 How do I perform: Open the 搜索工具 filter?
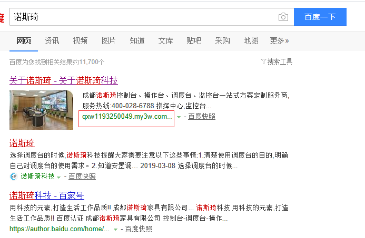[277, 61]
